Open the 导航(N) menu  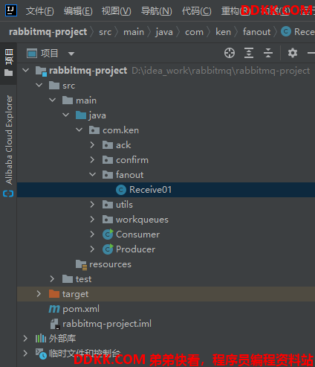point(156,11)
